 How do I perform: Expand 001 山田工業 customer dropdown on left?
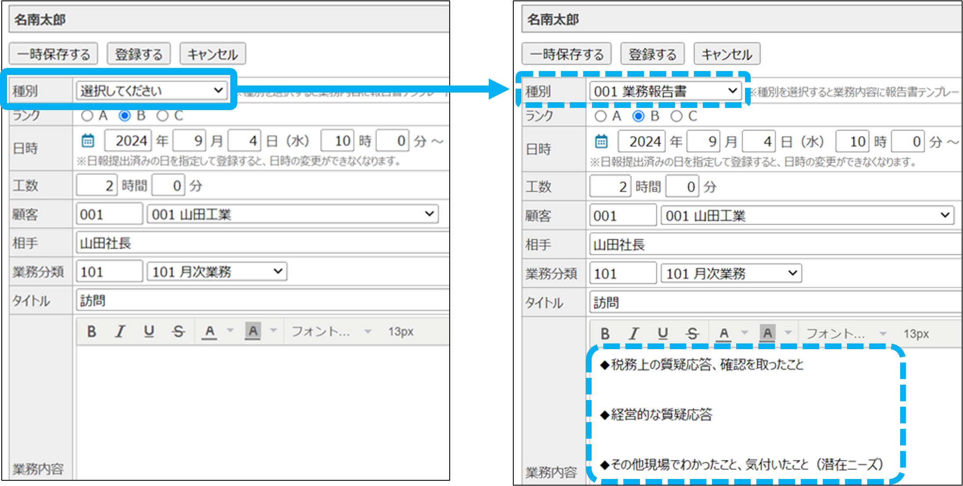pos(292,214)
